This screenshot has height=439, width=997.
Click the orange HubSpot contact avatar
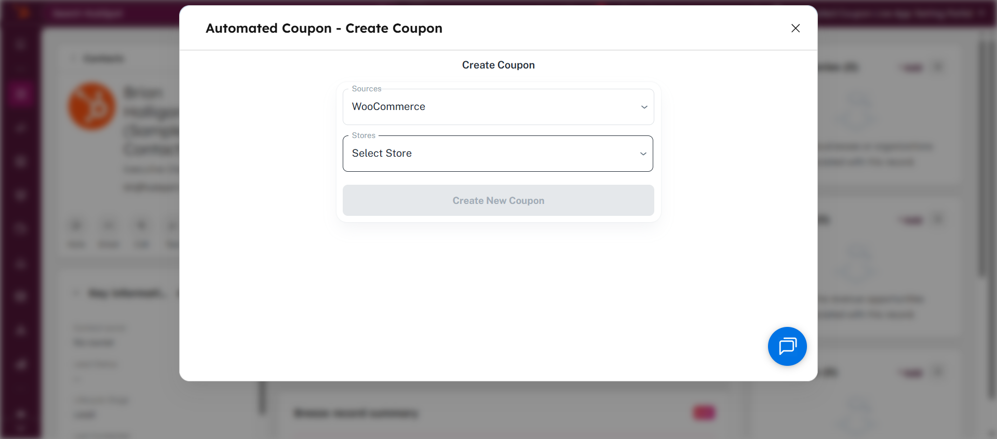[x=92, y=106]
